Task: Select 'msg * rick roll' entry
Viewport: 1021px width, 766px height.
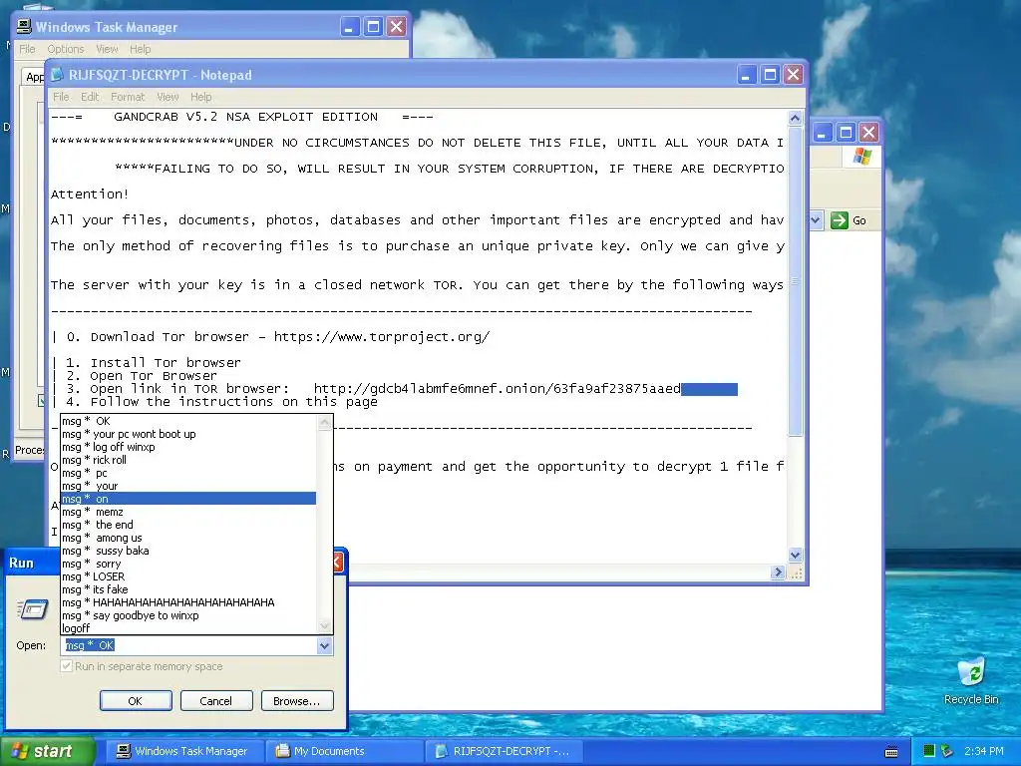Action: tap(188, 460)
